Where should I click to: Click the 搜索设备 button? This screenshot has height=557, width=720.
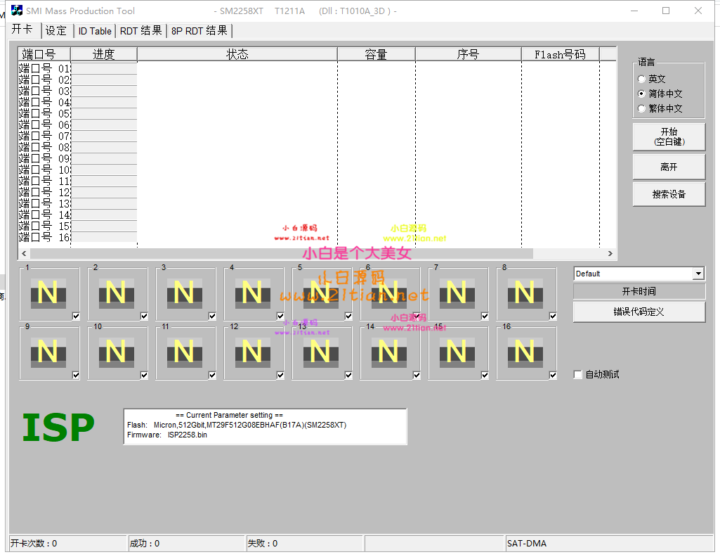coord(669,194)
